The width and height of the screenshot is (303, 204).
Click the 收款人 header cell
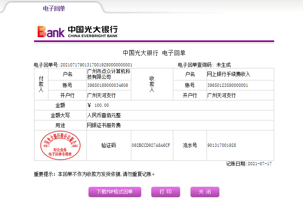click(152, 84)
